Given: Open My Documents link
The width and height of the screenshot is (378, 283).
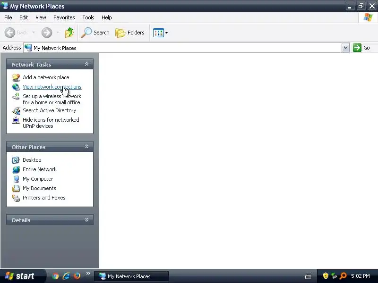Looking at the screenshot, I should [39, 188].
